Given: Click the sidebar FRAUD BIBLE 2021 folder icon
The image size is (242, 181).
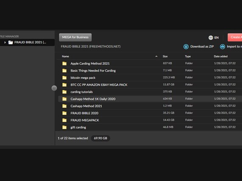Looking at the screenshot, I should [x=11, y=42].
